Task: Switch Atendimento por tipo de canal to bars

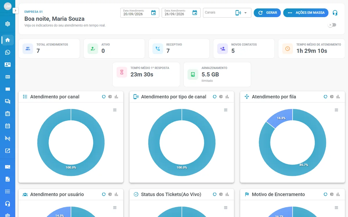Action: click(x=227, y=97)
